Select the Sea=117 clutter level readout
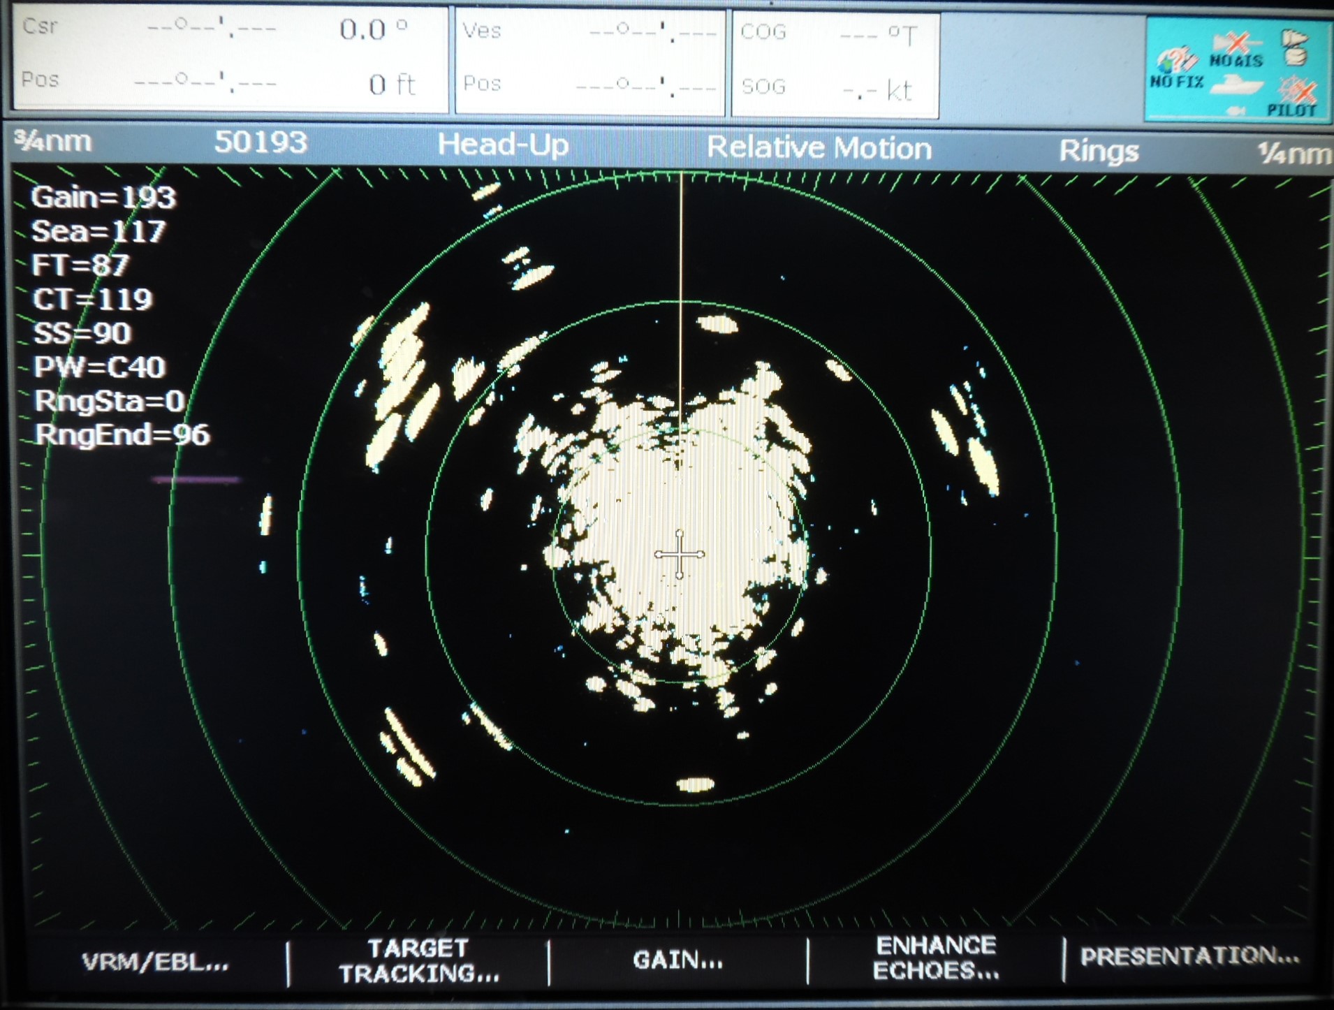Viewport: 1334px width, 1010px height. pos(98,230)
